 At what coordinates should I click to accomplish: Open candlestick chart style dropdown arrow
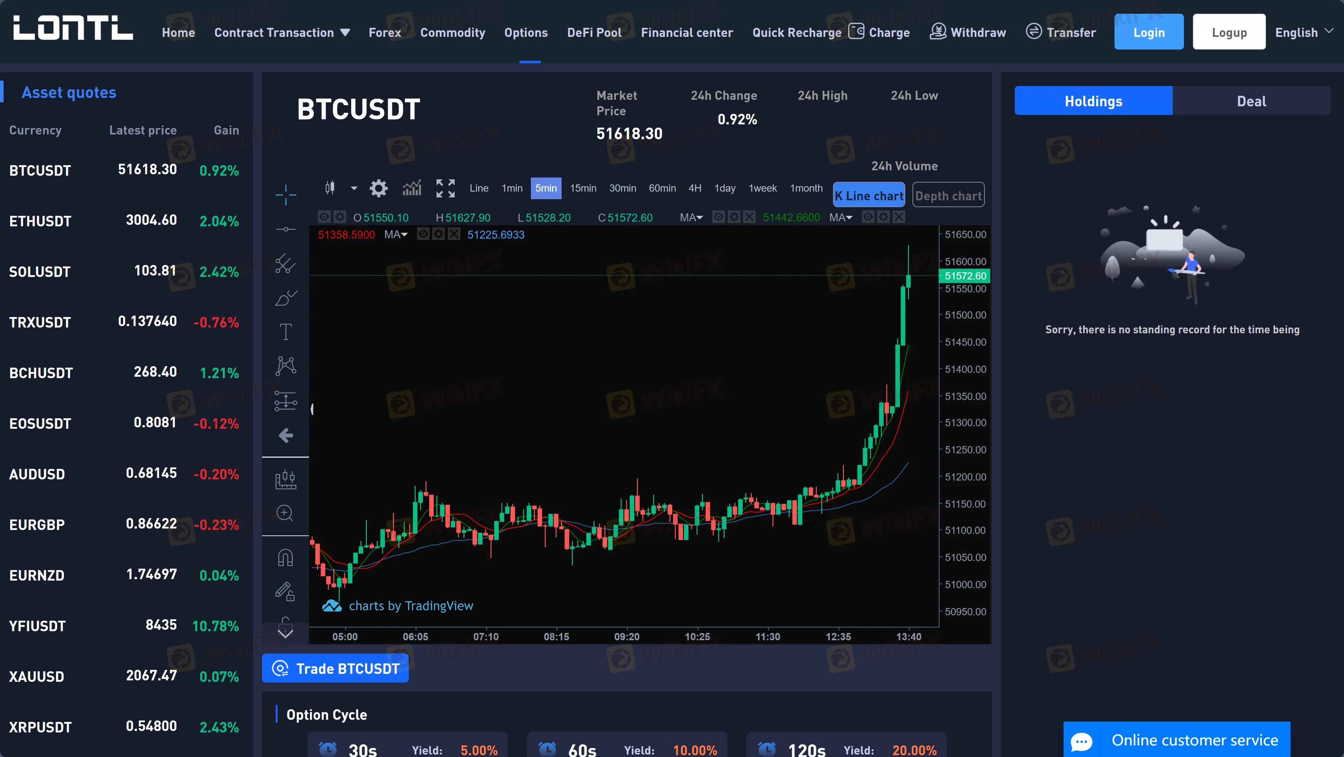click(354, 188)
